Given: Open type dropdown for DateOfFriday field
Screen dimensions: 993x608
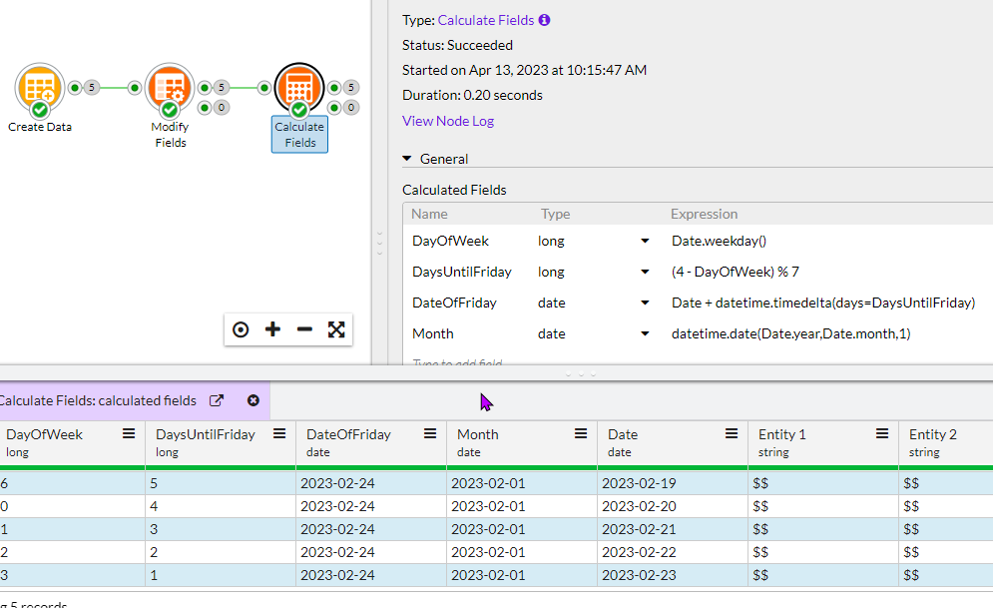Looking at the screenshot, I should point(645,303).
